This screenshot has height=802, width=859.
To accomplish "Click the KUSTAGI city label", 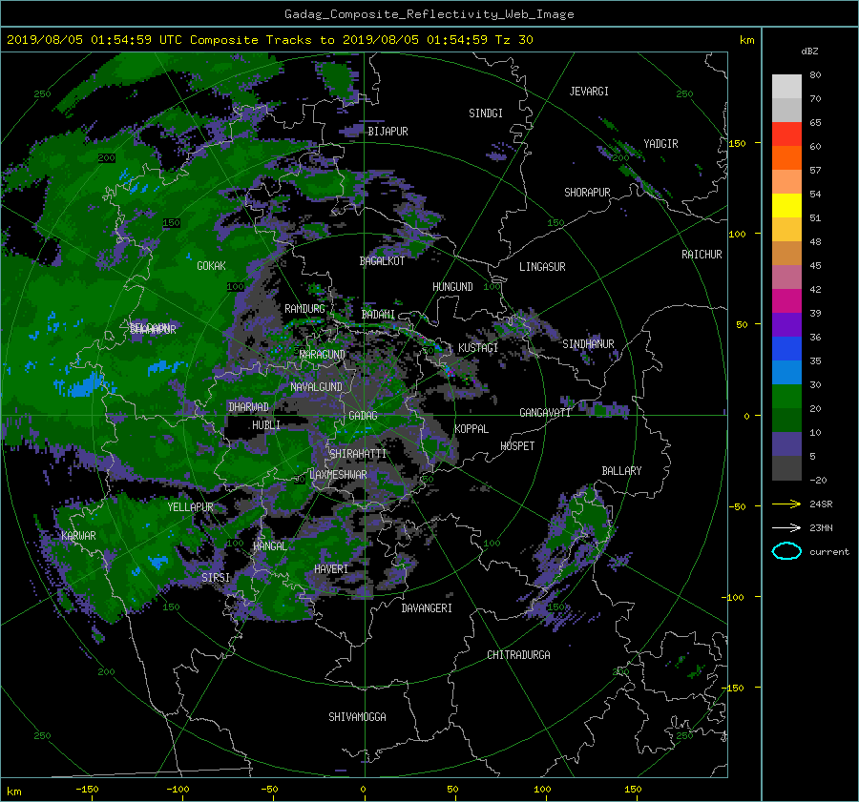I will (x=478, y=348).
